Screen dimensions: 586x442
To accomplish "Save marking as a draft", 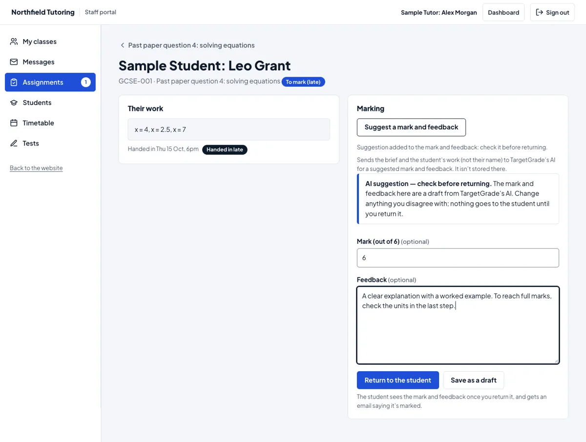I will 473,380.
